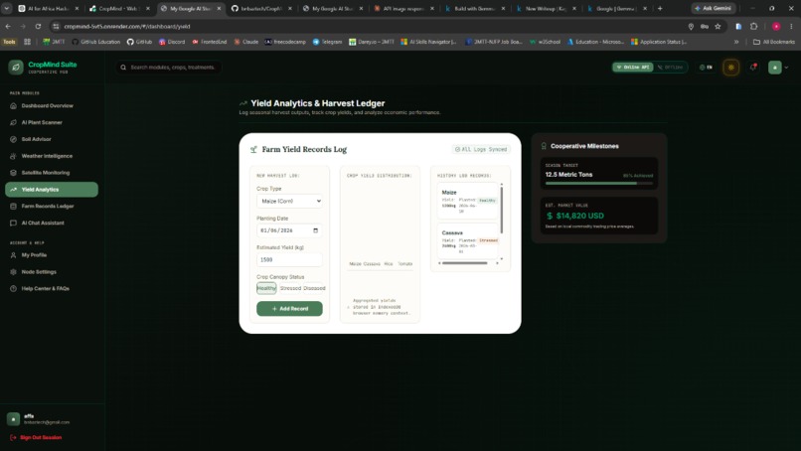This screenshot has height=451, width=801.
Task: Open Satellite Monitoring module
Action: click(45, 173)
